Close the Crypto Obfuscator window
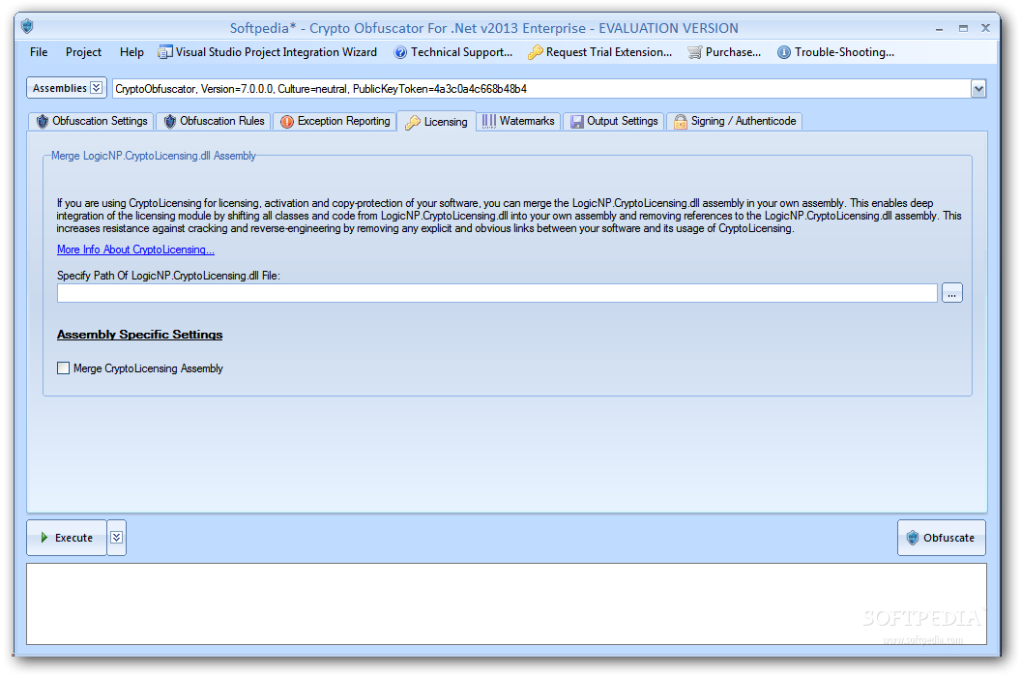This screenshot has height=676, width=1021. pos(986,28)
